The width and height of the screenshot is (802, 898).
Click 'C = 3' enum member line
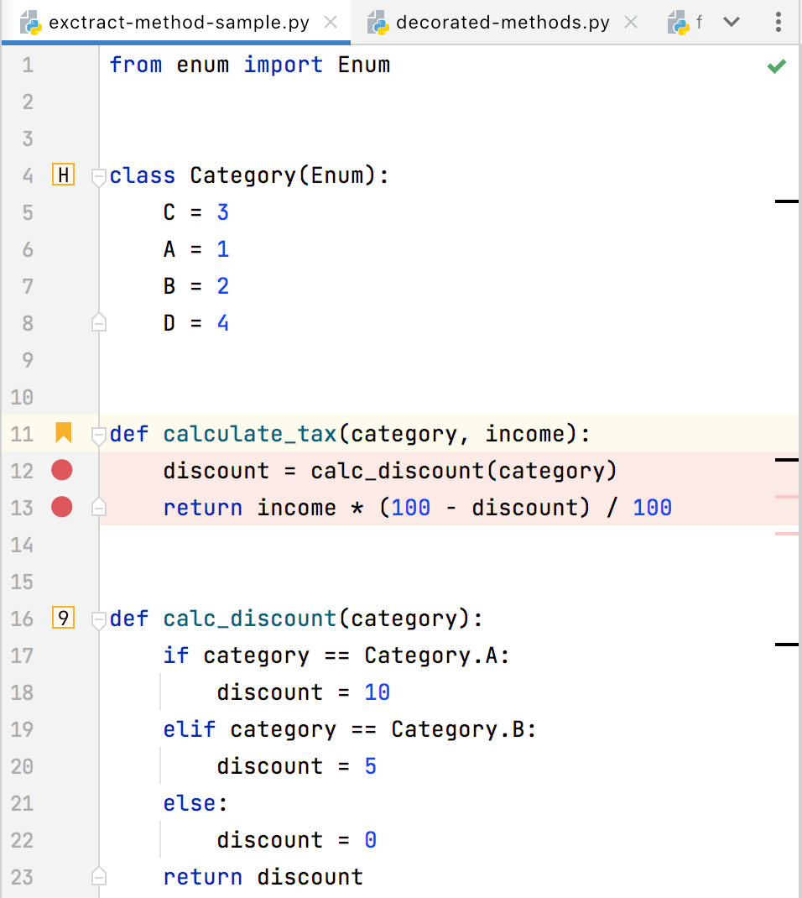[196, 212]
